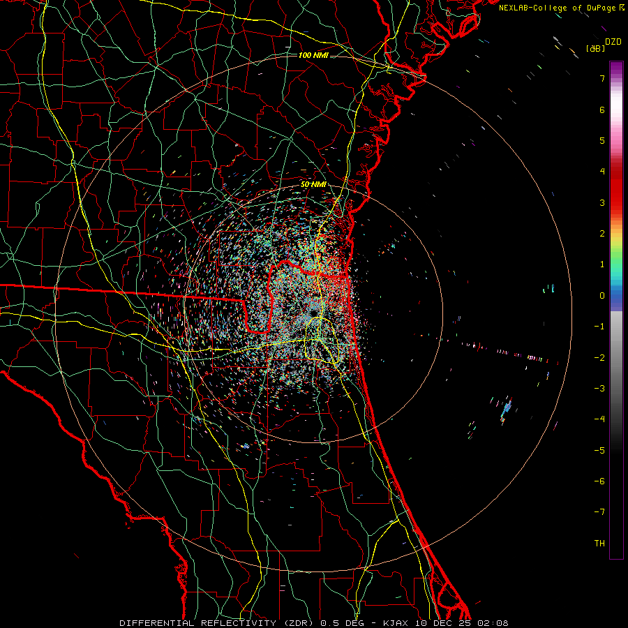This screenshot has width=628, height=628.
Task: Click the "100 NMI" range ring label
Action: point(313,55)
